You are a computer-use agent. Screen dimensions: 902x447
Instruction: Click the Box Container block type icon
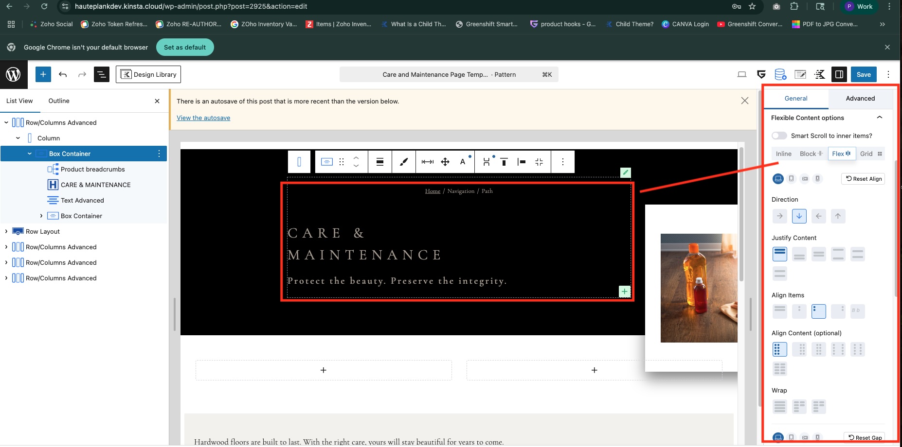coord(327,162)
